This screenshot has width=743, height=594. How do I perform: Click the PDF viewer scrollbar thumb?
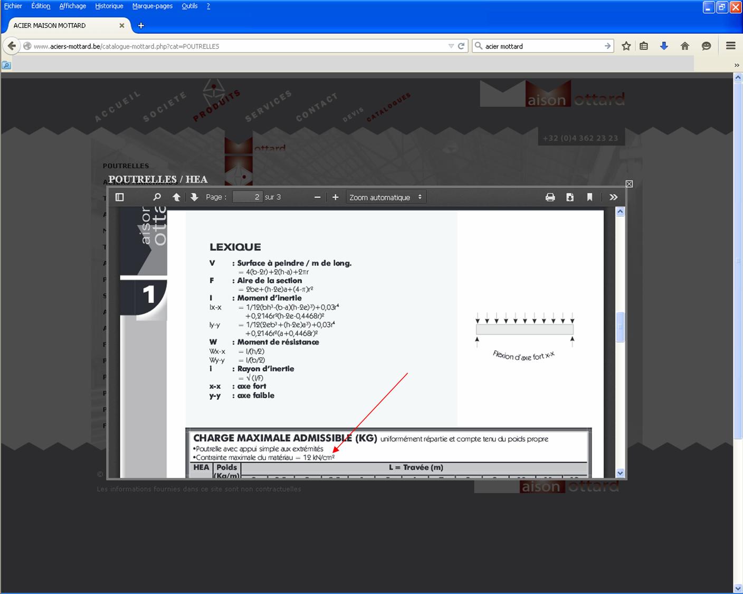click(x=621, y=327)
